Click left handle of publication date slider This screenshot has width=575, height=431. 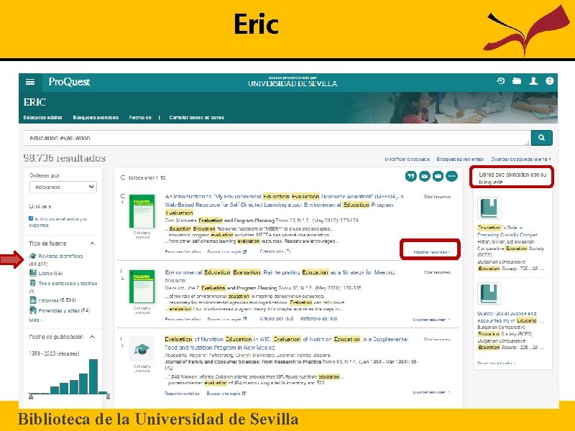31,397
